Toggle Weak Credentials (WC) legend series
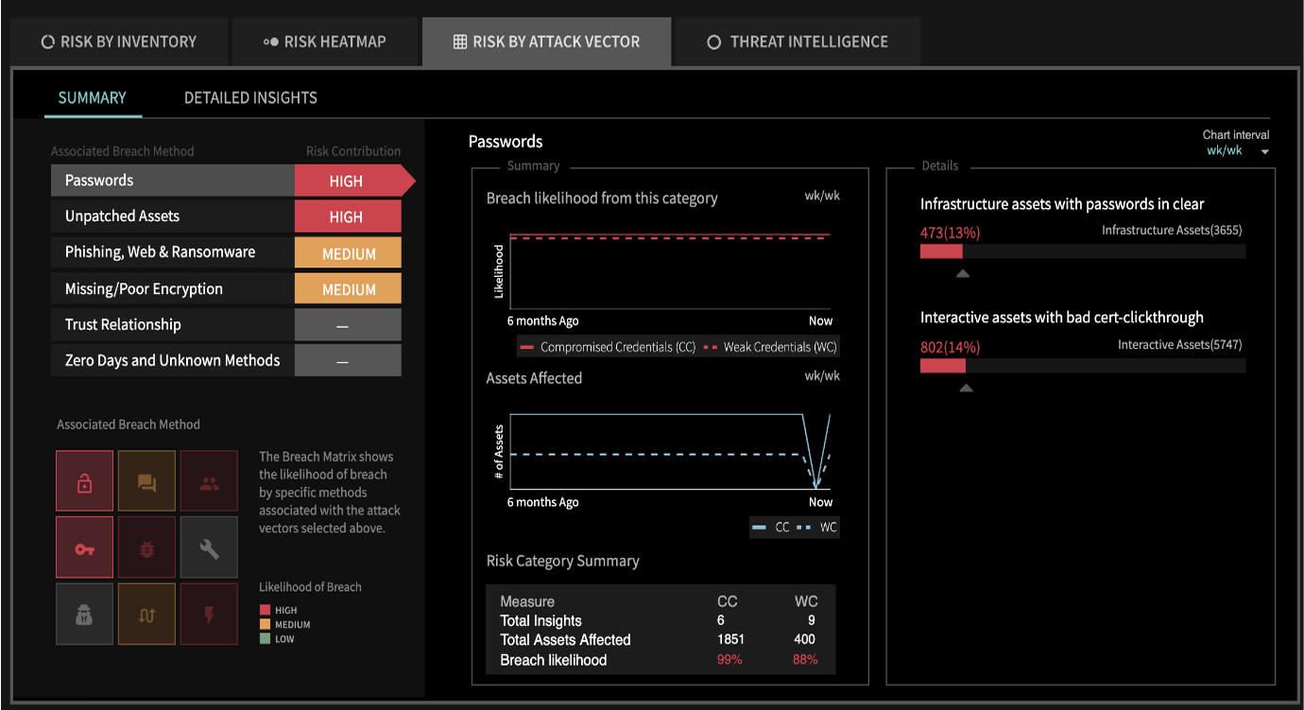The height and width of the screenshot is (710, 1304). pyautogui.click(x=770, y=347)
